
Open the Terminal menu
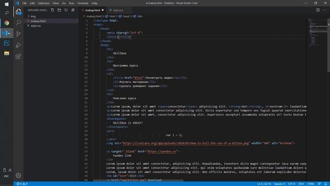pyautogui.click(x=82, y=3)
